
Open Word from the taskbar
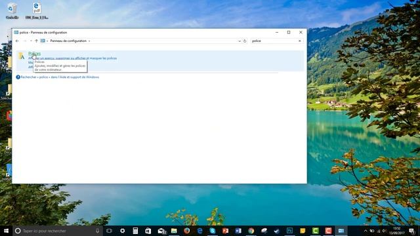238,231
